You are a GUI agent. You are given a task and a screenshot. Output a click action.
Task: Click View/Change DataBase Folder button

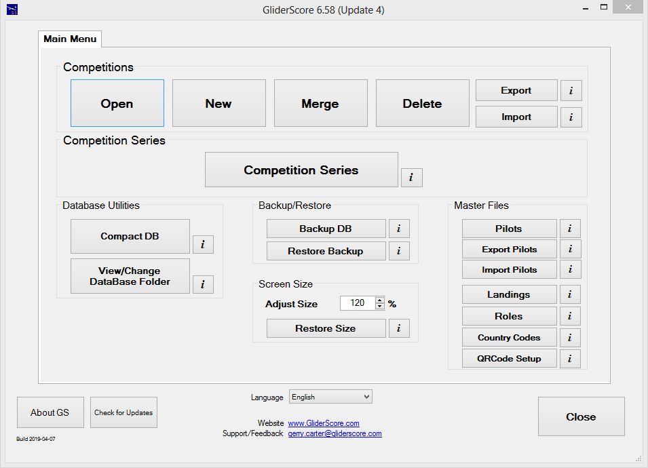(130, 276)
